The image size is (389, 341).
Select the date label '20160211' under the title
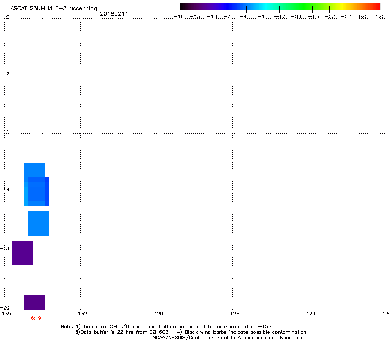[114, 14]
